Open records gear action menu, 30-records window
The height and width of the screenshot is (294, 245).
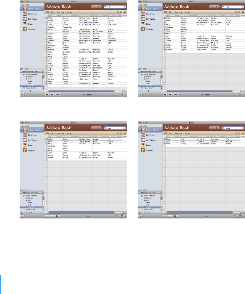[x=57, y=95]
